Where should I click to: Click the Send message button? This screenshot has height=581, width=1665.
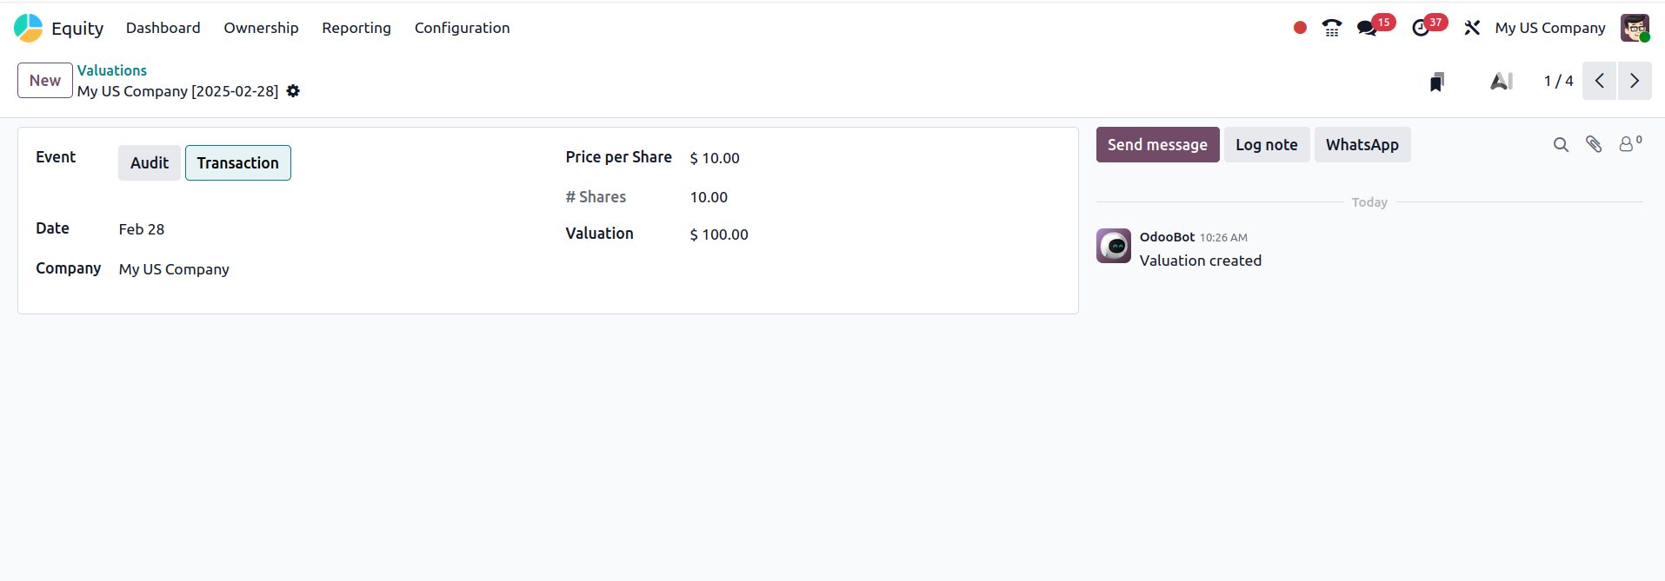click(1157, 145)
